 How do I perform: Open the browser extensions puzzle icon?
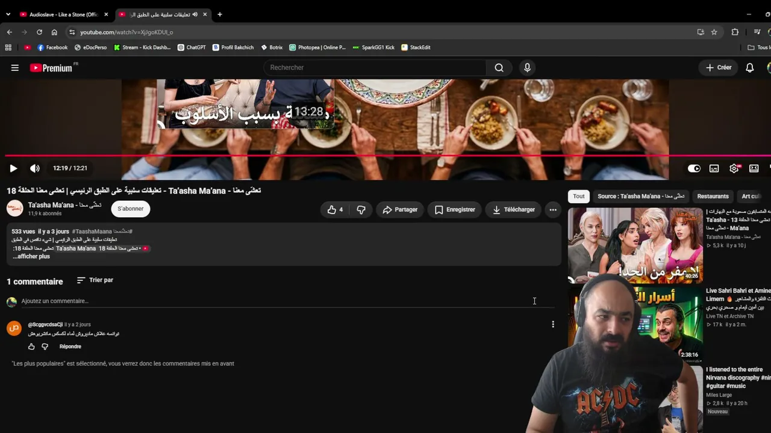735,32
